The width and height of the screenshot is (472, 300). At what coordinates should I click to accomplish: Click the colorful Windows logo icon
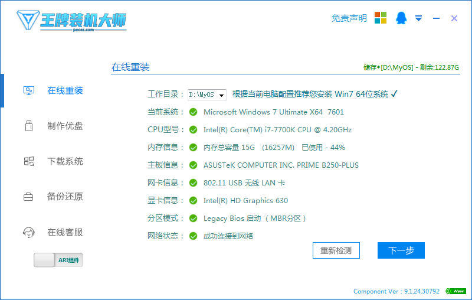click(x=381, y=18)
